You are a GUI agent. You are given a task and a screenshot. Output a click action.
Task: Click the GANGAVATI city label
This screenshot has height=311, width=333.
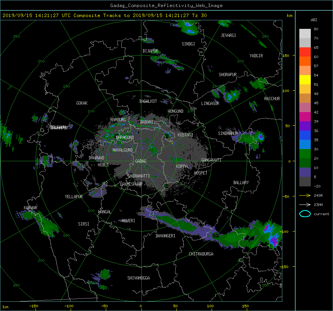point(211,160)
